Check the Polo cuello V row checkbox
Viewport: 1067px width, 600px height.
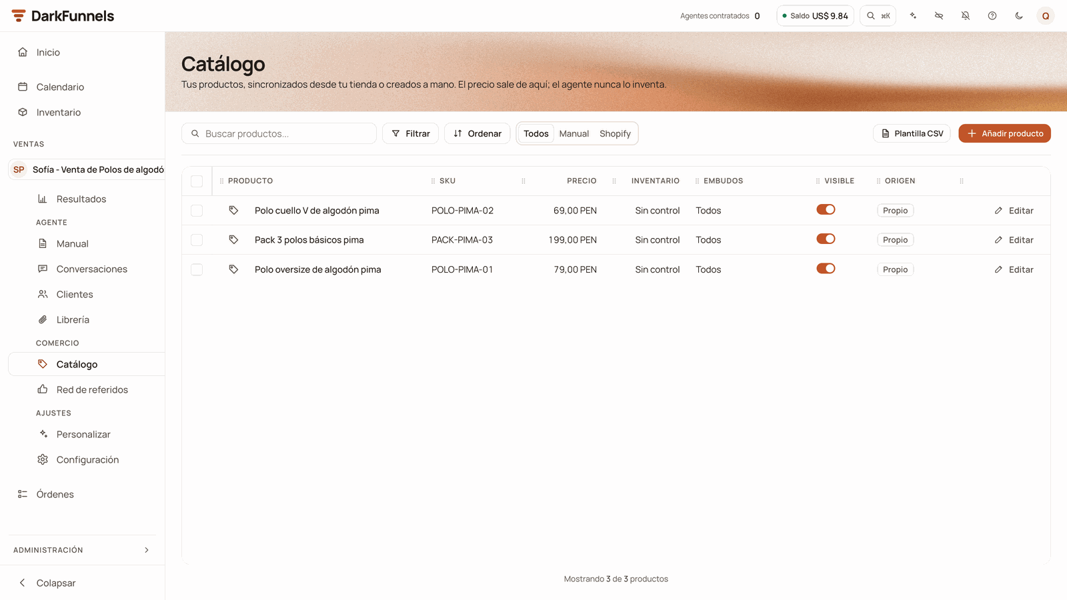coord(197,211)
